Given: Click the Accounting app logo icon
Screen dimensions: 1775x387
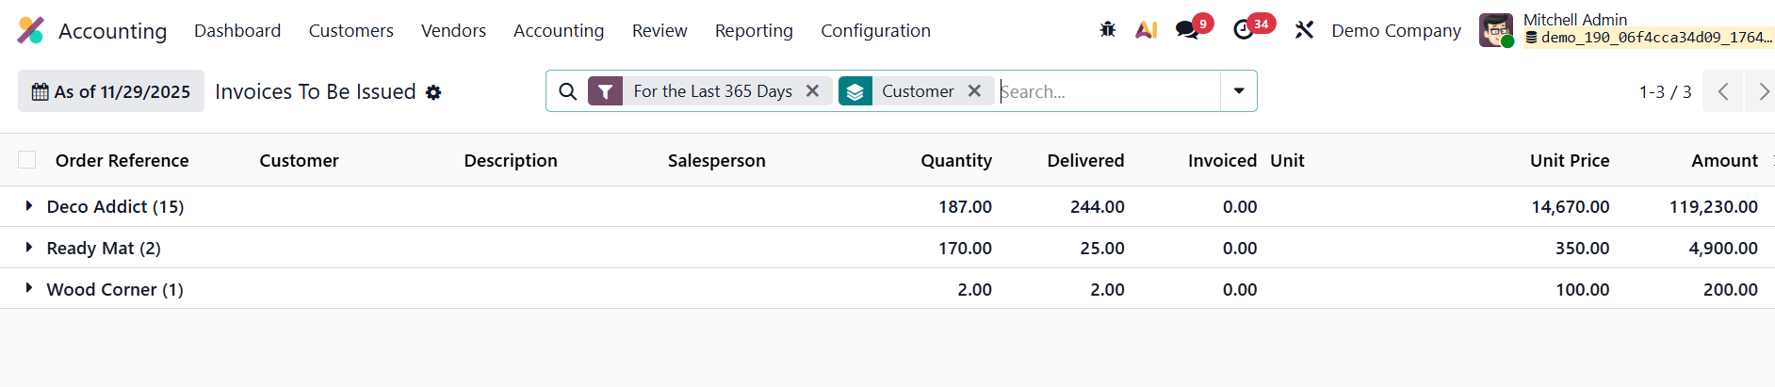Looking at the screenshot, I should pos(30,30).
